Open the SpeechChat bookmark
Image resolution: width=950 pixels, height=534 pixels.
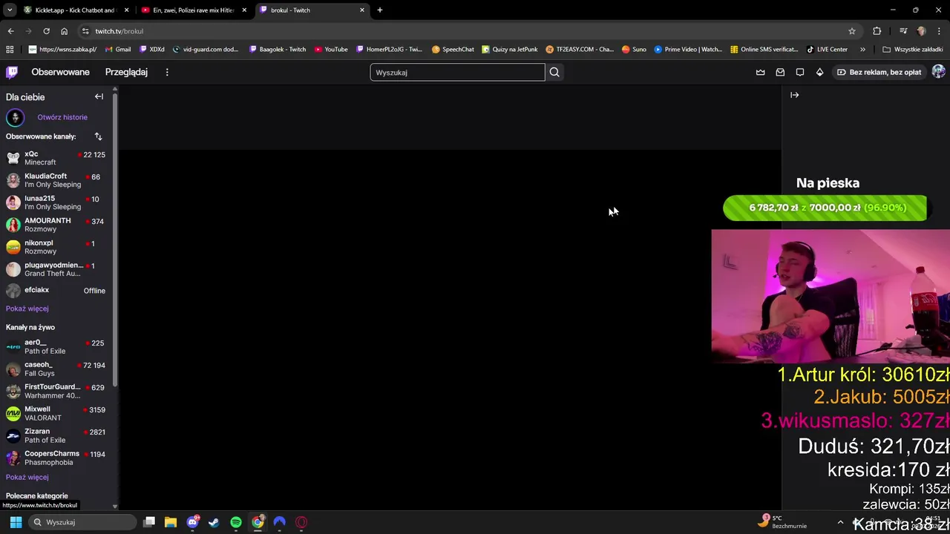click(x=453, y=50)
